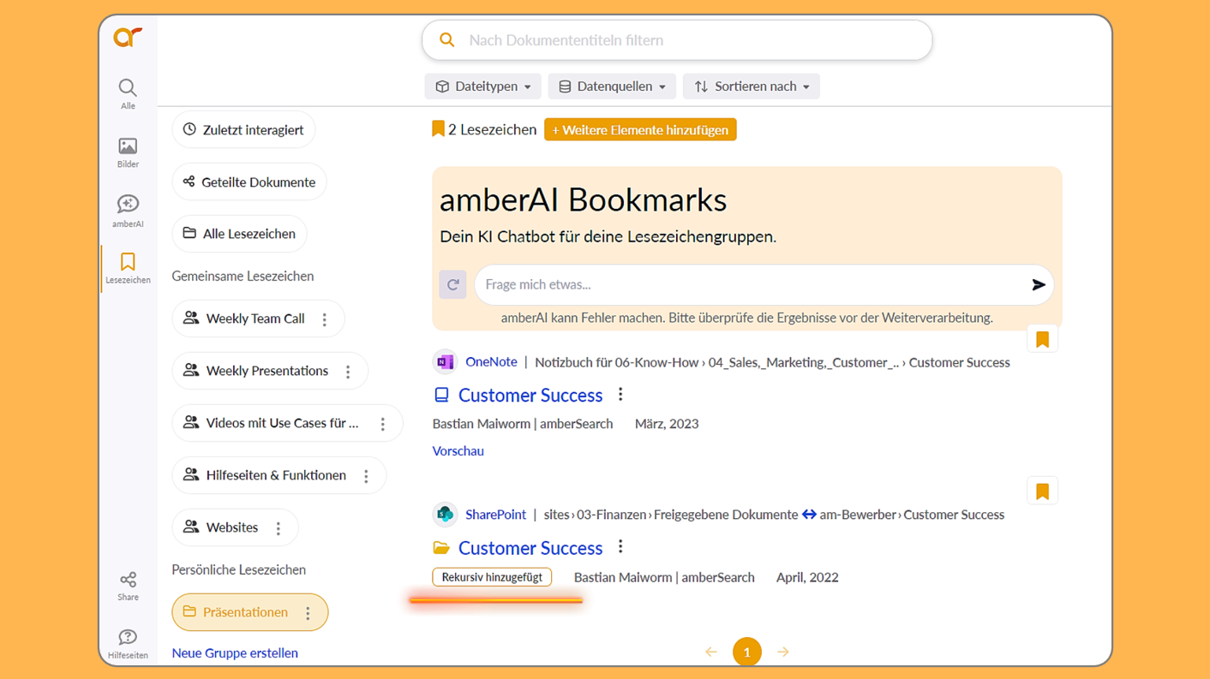Open the amberAI chat section
The height and width of the screenshot is (679, 1210).
128,211
